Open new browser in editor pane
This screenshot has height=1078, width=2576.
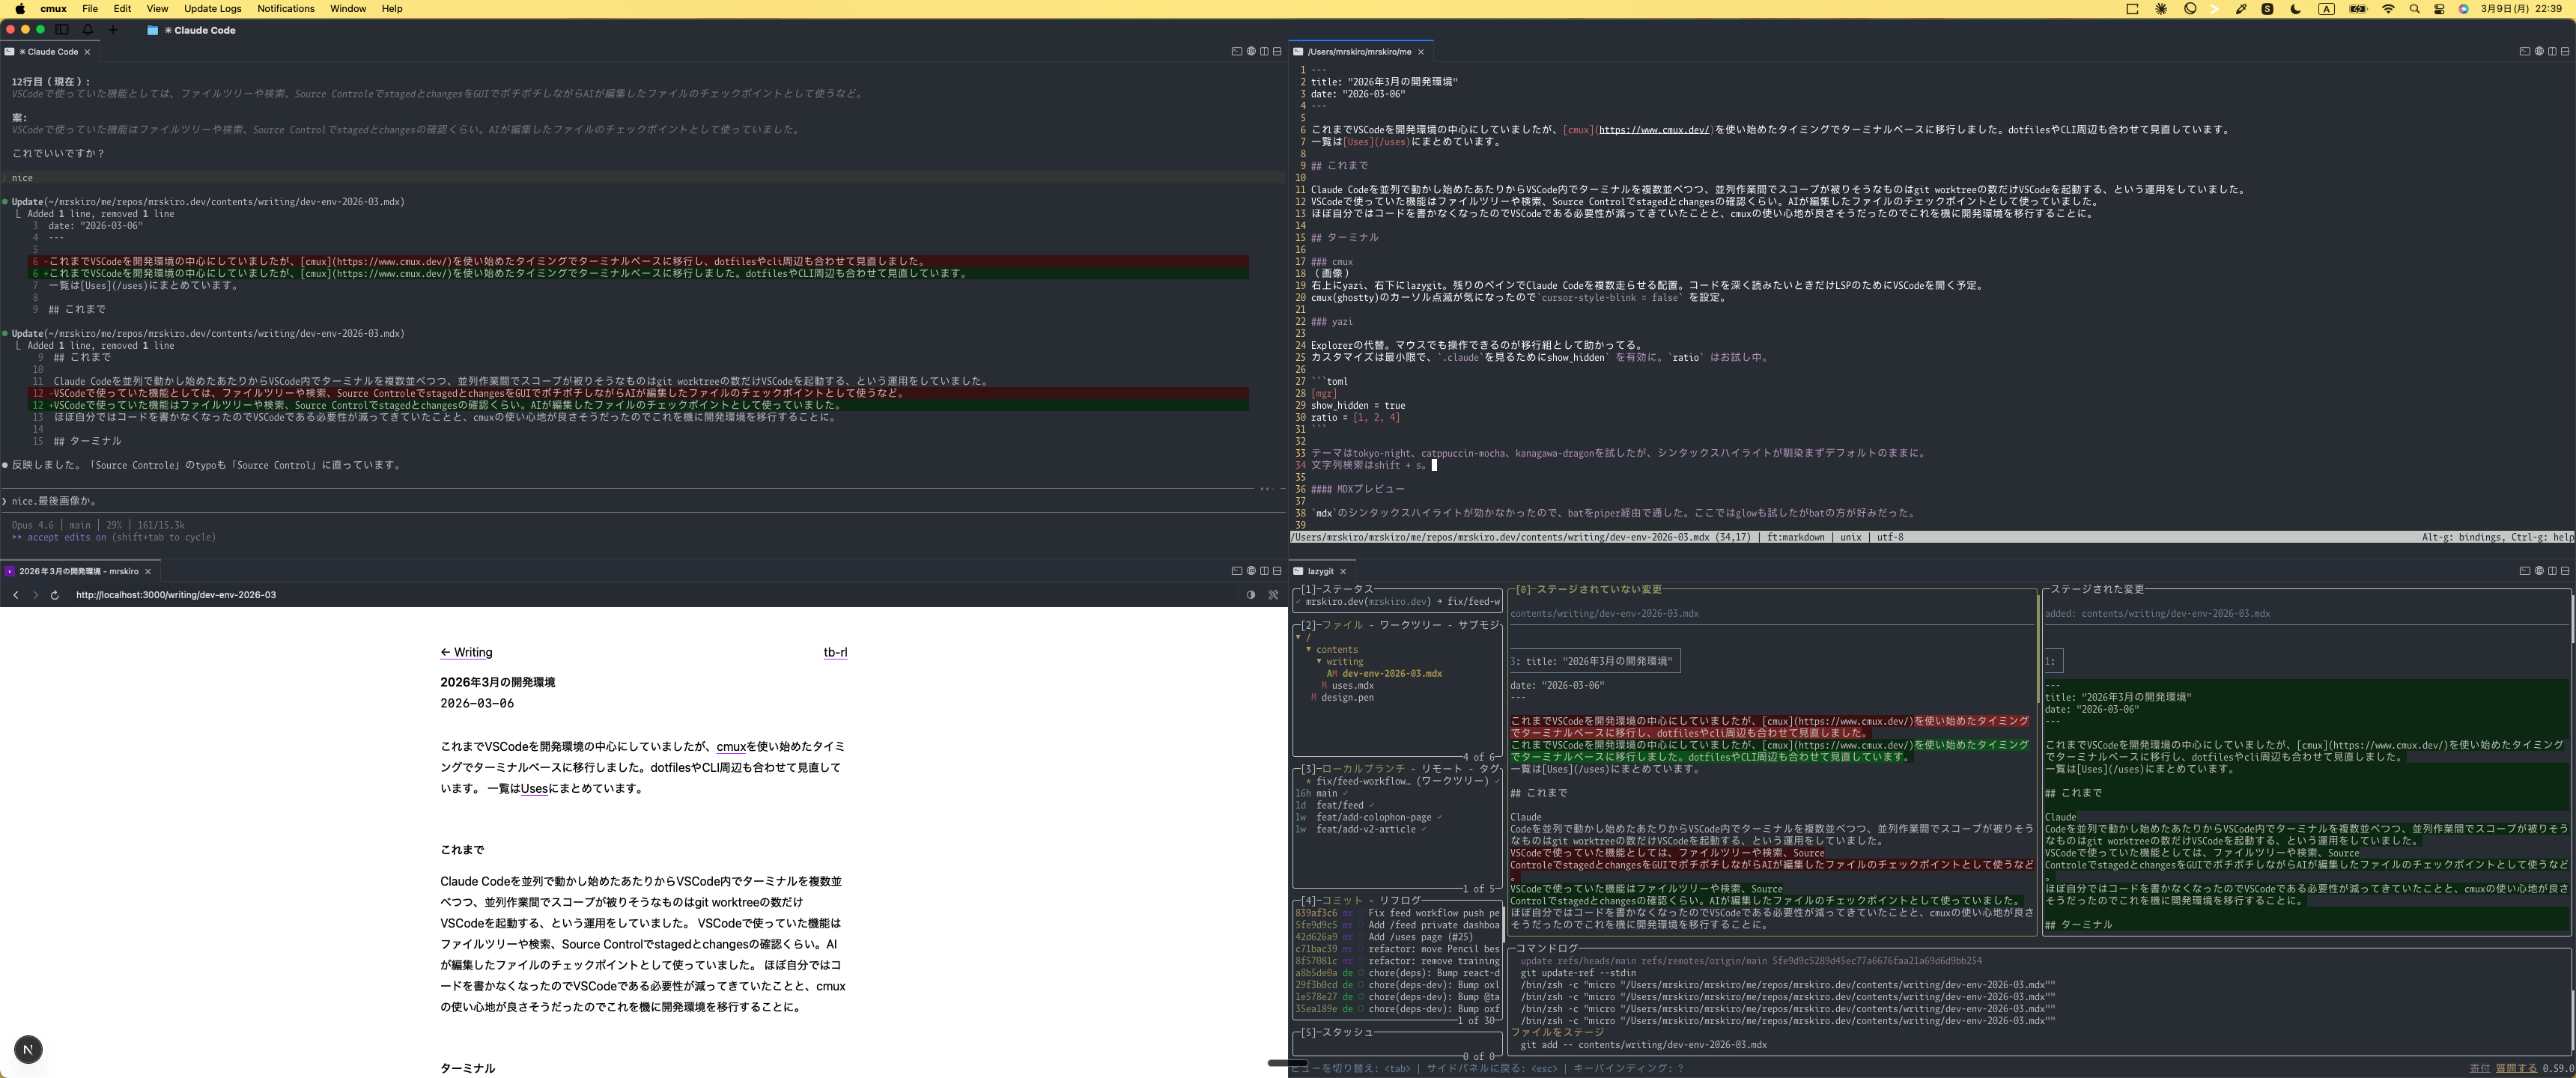point(2538,51)
